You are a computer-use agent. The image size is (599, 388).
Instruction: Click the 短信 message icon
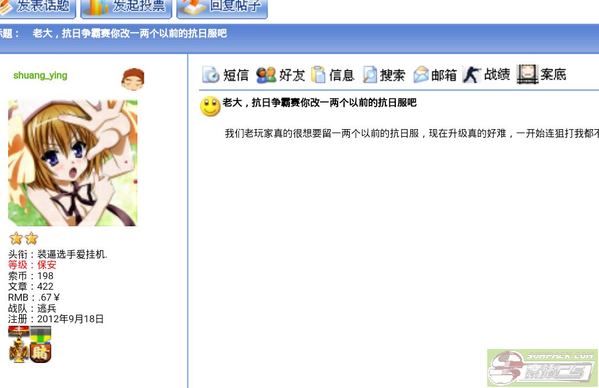(211, 74)
